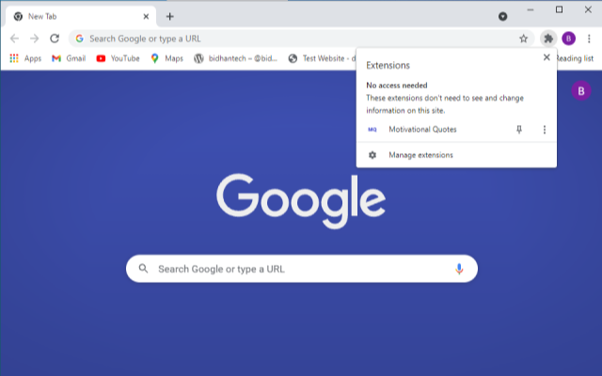The height and width of the screenshot is (376, 602).
Task: Select the New Tab tab
Action: click(81, 17)
